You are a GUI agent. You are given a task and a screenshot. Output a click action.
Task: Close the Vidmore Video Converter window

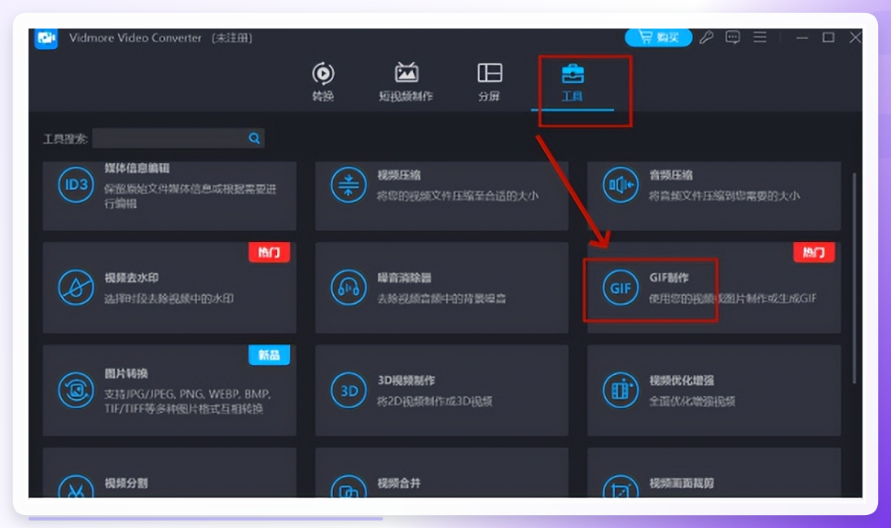pos(855,37)
